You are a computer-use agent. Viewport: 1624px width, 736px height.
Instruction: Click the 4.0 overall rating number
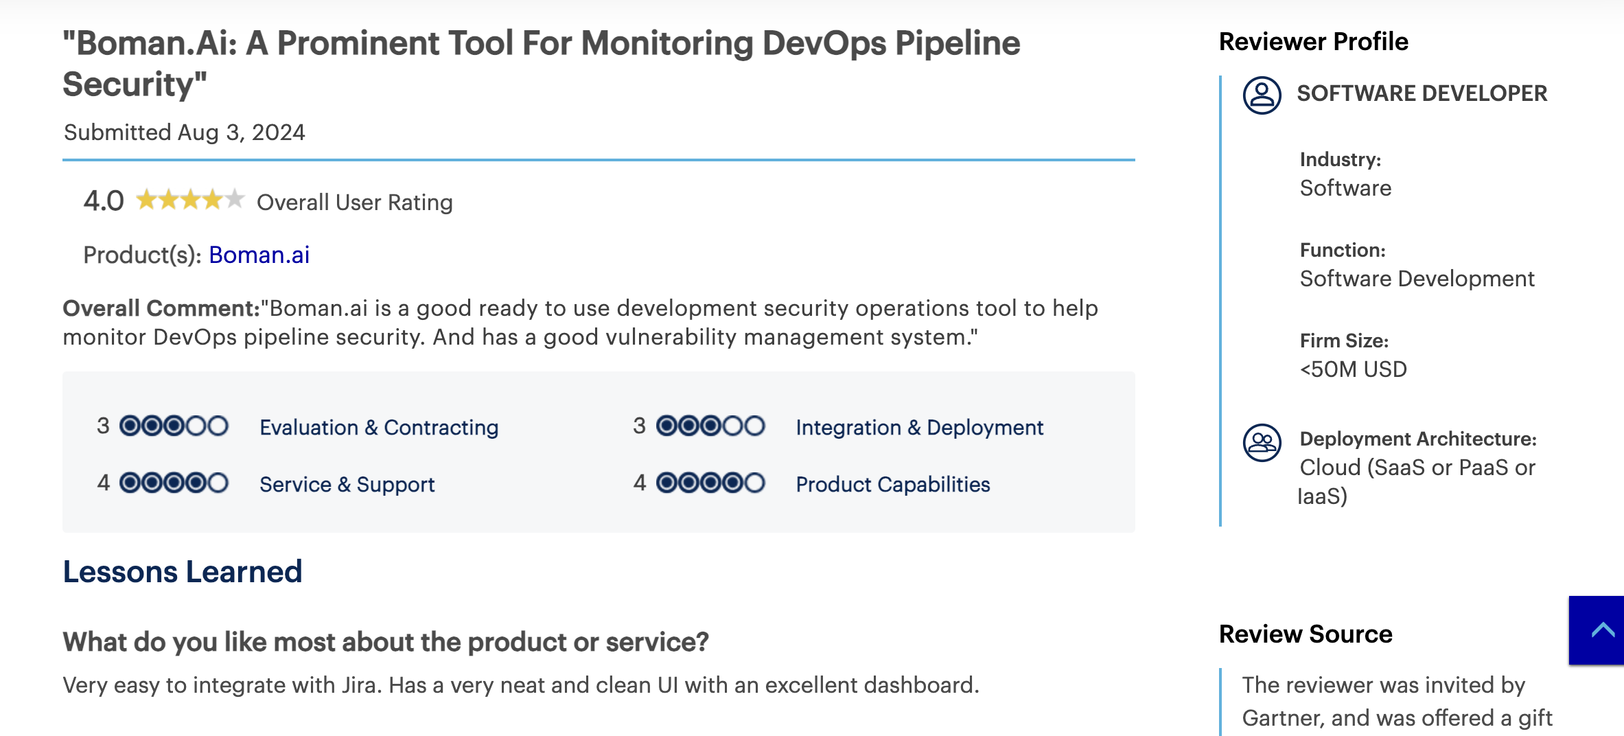104,200
